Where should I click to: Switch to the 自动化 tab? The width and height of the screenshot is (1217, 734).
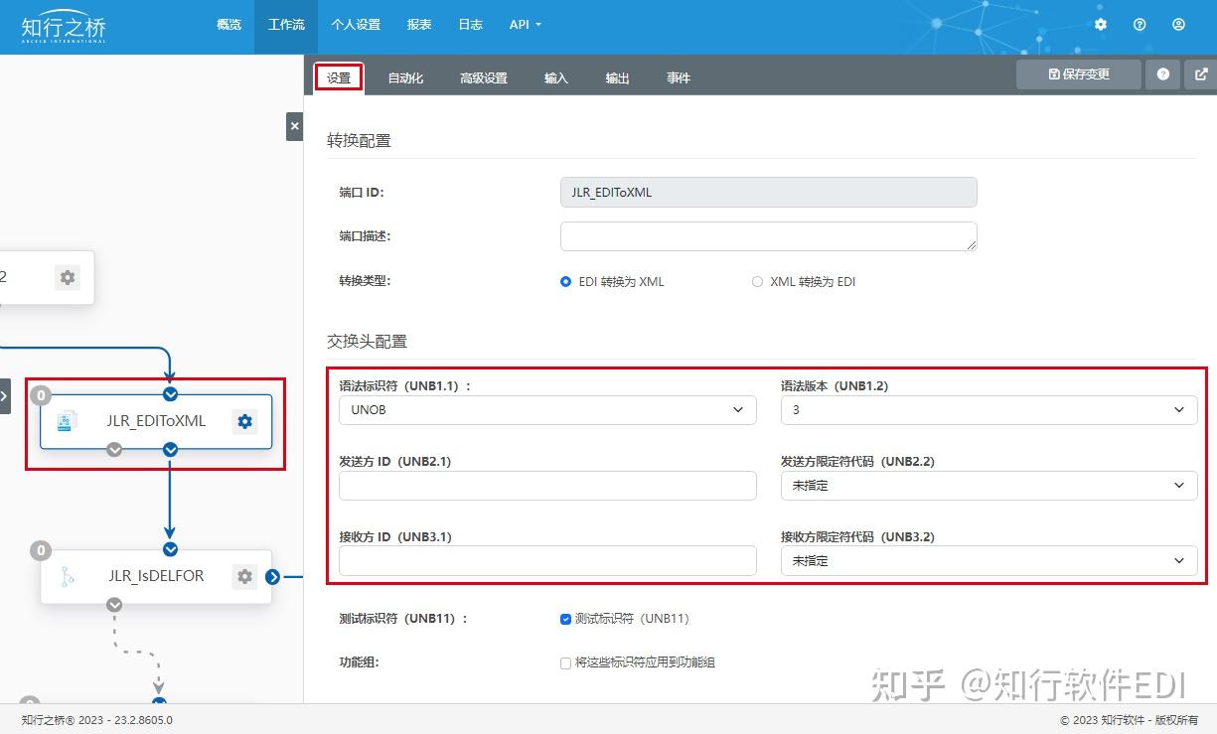click(405, 76)
